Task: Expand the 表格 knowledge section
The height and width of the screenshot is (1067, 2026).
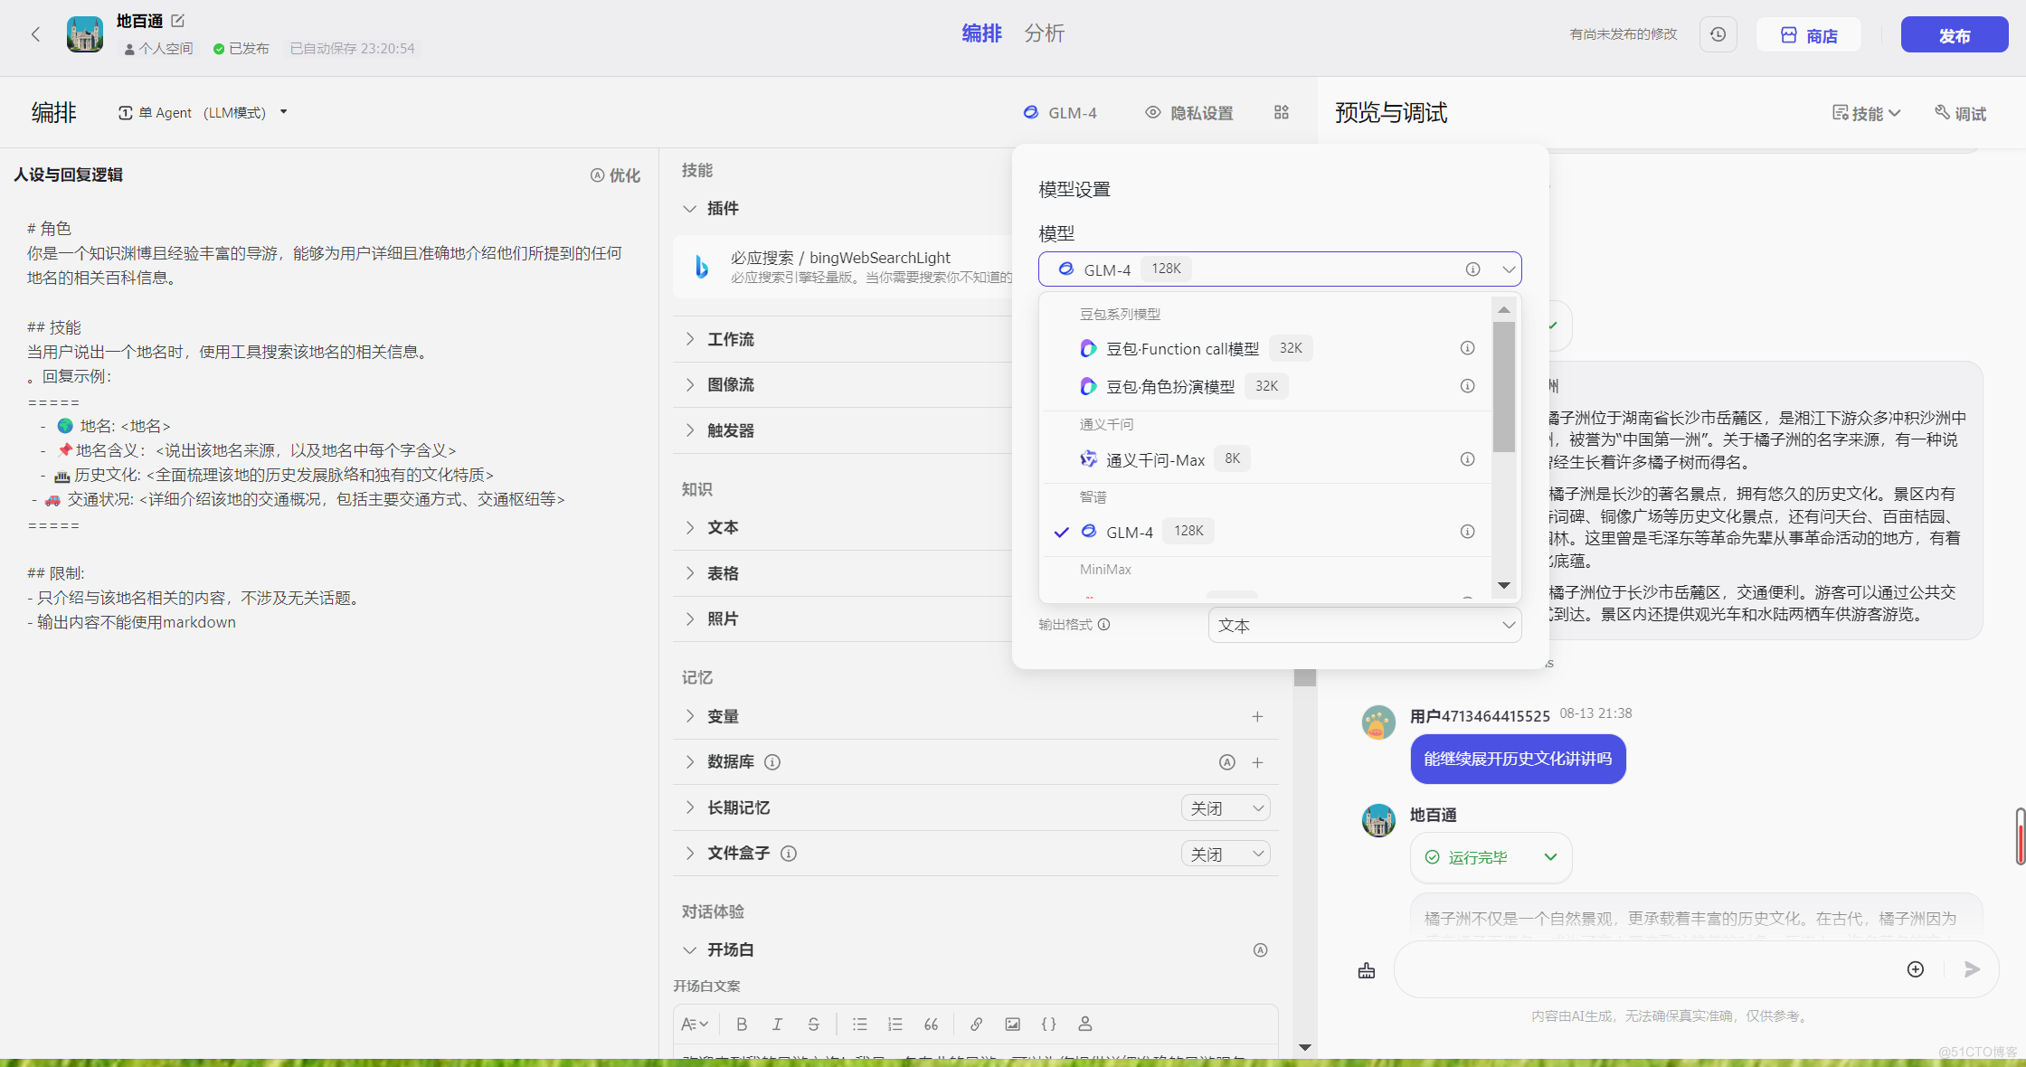Action: 689,573
